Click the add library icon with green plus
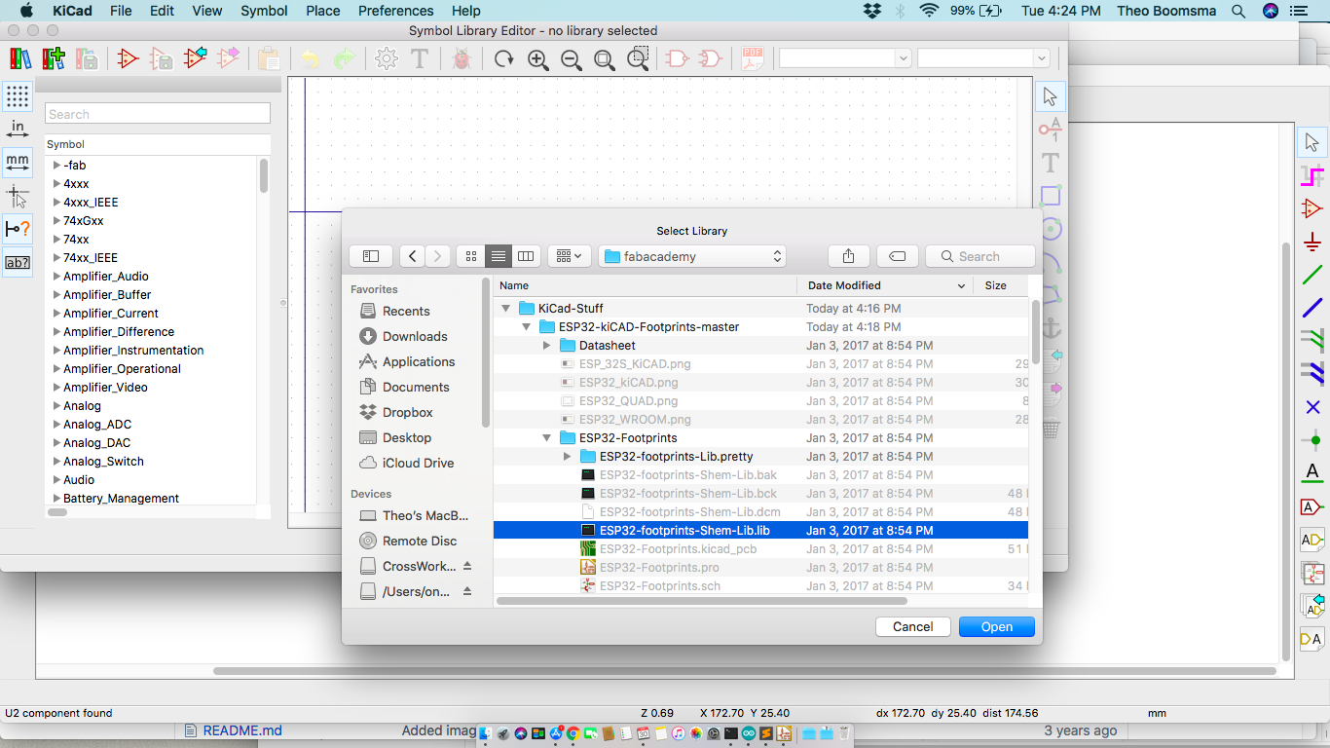The image size is (1330, 748). click(54, 58)
